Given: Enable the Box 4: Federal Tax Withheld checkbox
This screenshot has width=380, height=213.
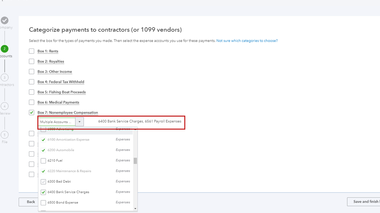Looking at the screenshot, I should [32, 82].
